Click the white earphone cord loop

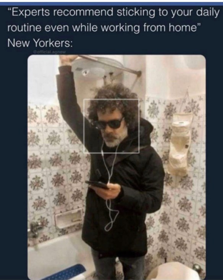click(x=112, y=220)
